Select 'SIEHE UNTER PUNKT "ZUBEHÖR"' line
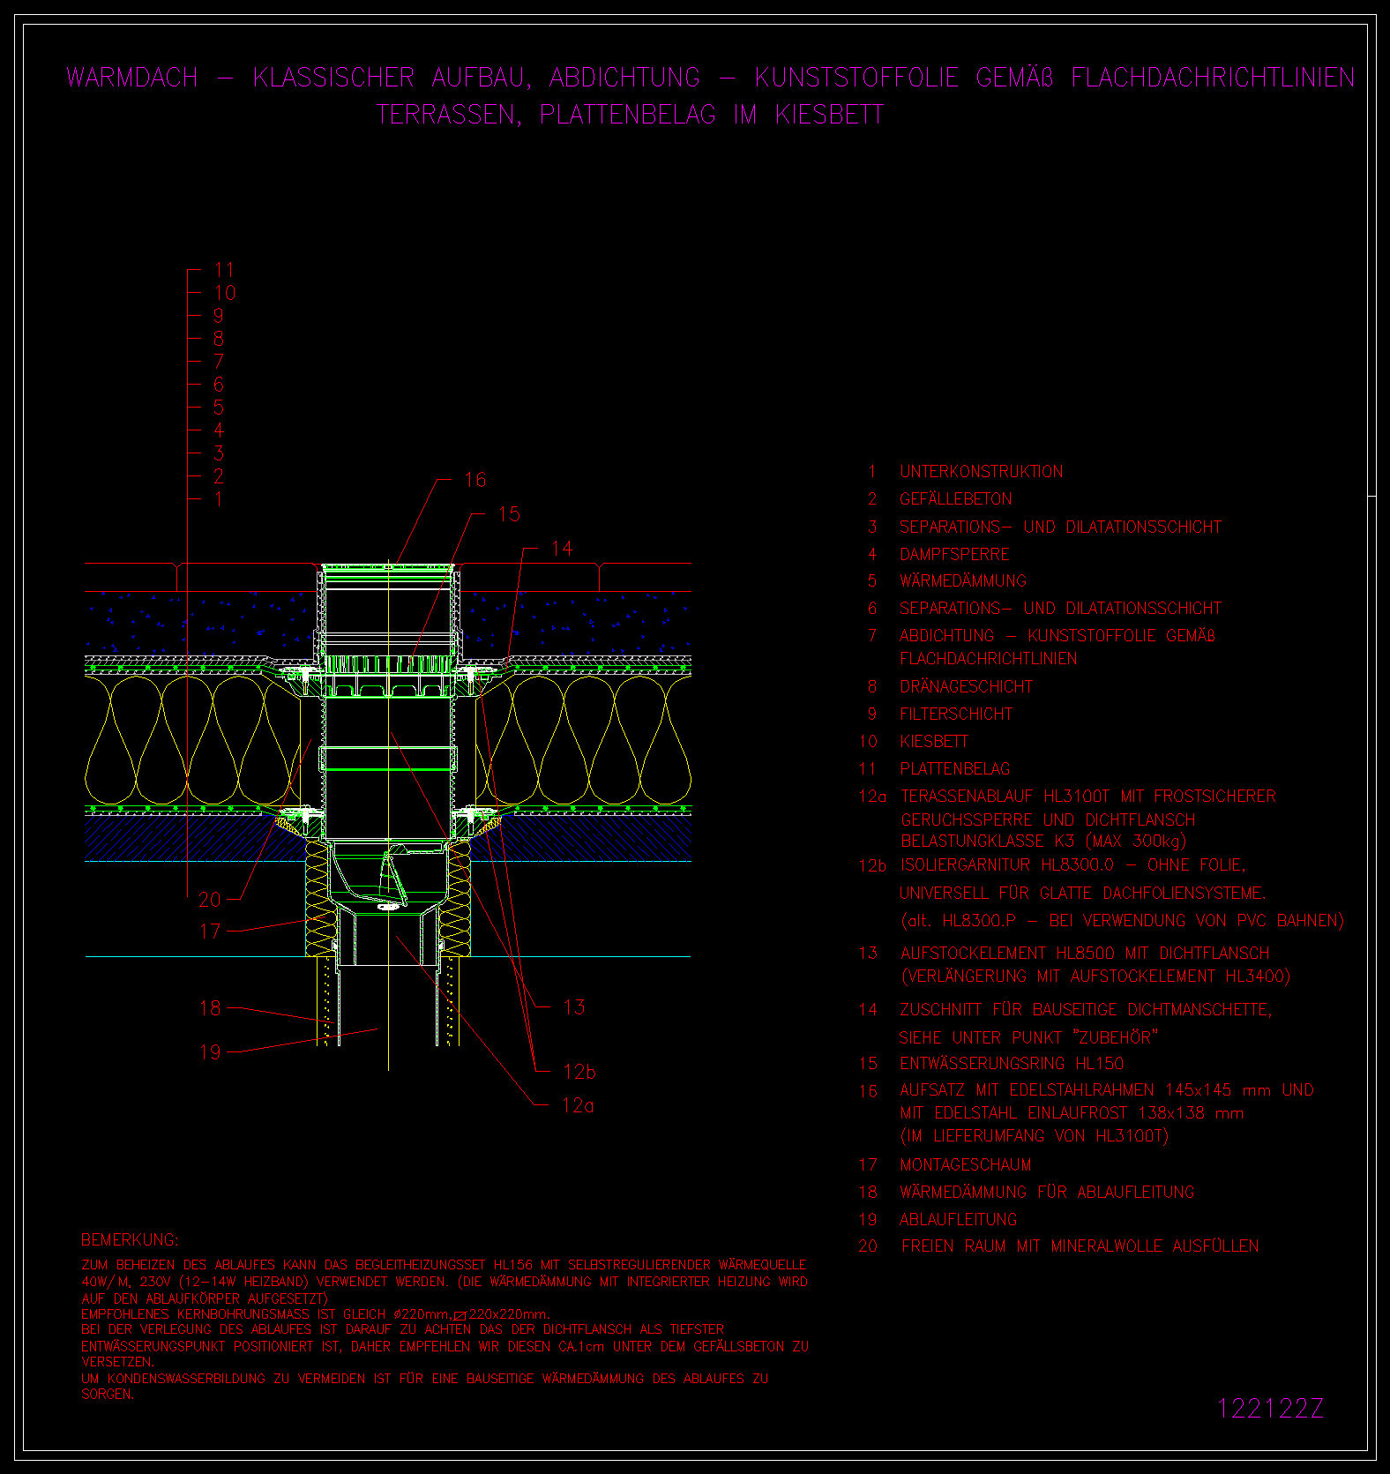The height and width of the screenshot is (1474, 1390). click(x=1028, y=1038)
